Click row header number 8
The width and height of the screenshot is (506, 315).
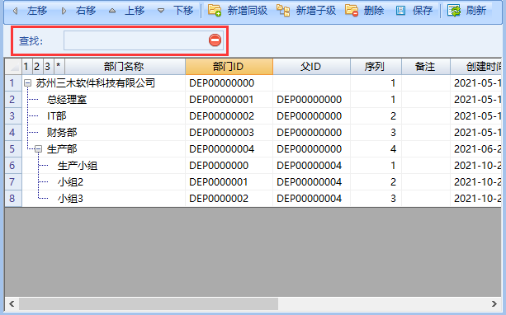click(x=13, y=199)
